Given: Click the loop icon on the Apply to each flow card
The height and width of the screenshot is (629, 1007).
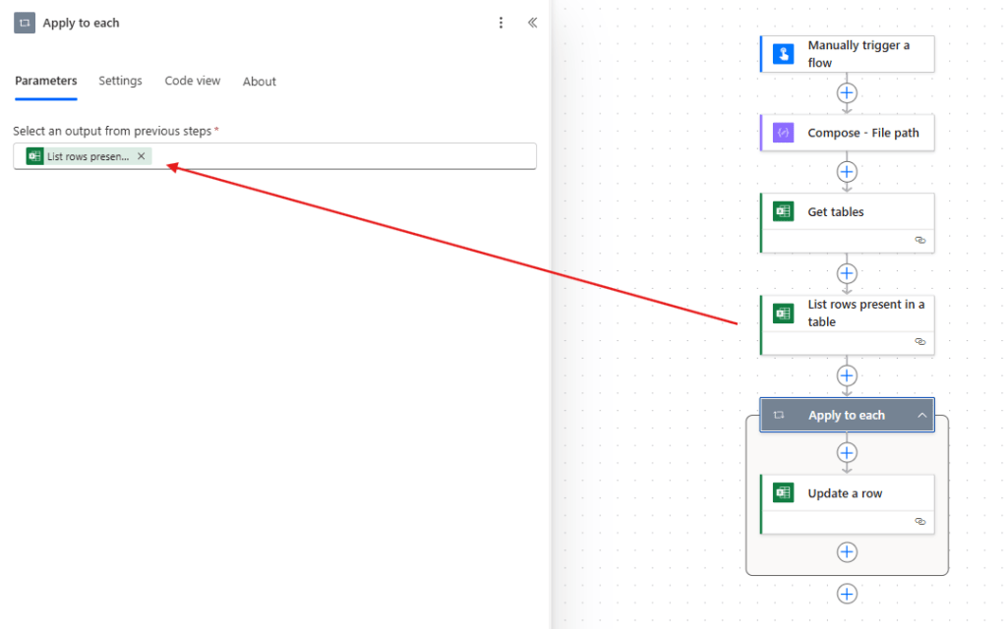Looking at the screenshot, I should [779, 415].
